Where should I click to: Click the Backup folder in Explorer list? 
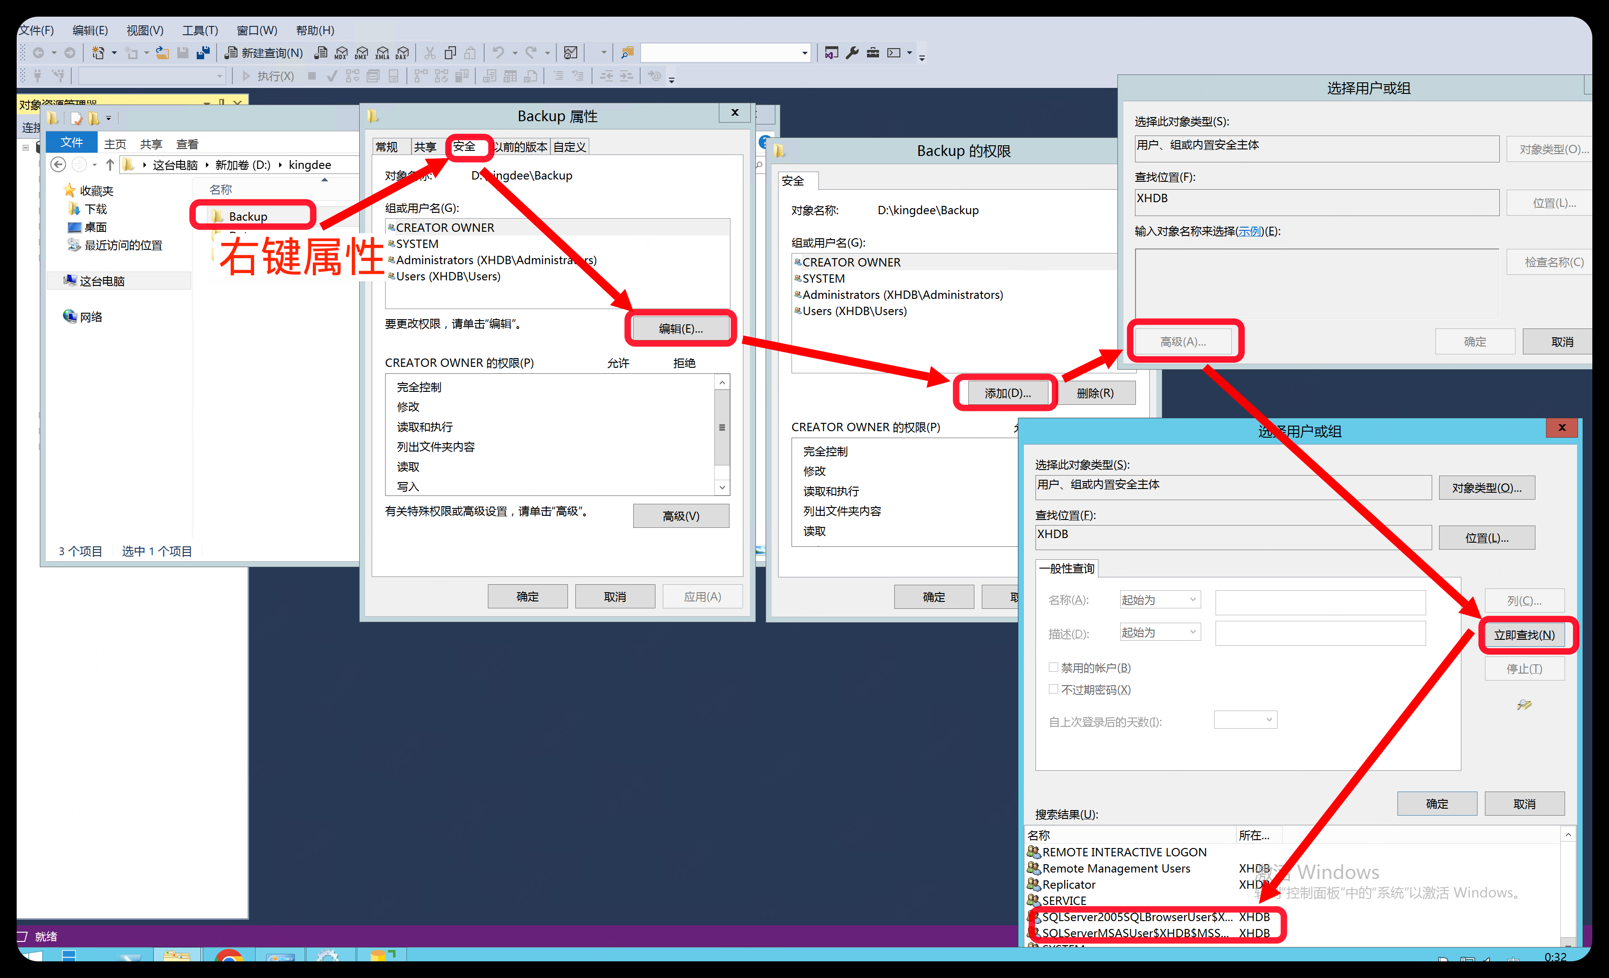pyautogui.click(x=248, y=216)
